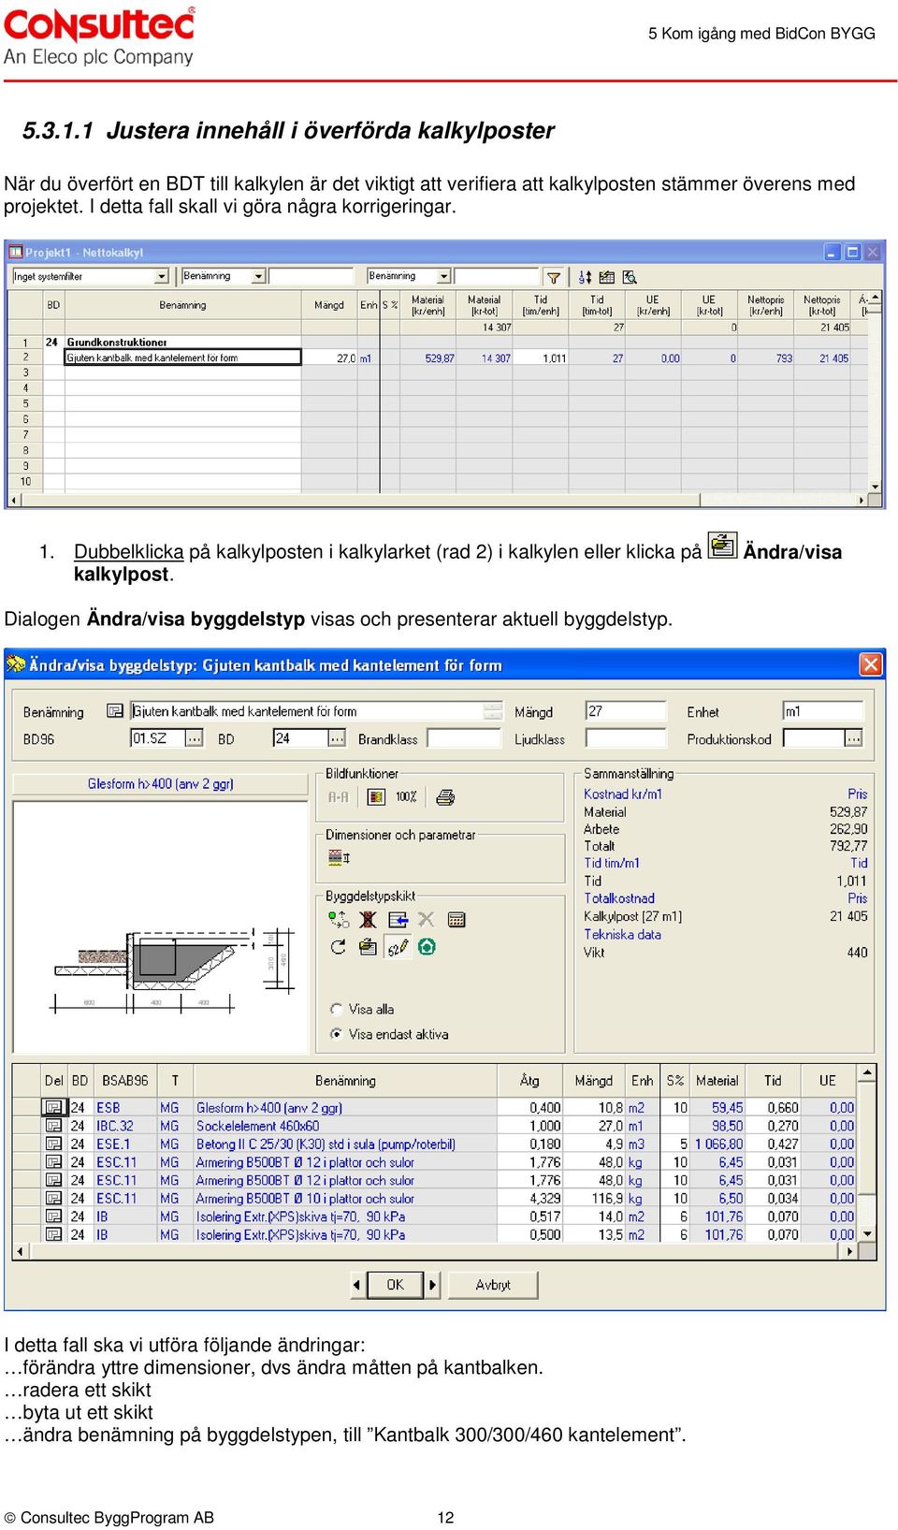
Task: Close the Ändra/visa byggdelstyp dialog
Action: [871, 664]
